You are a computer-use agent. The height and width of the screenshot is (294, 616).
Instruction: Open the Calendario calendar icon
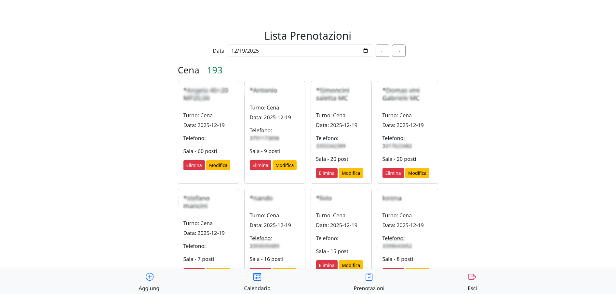[257, 277]
